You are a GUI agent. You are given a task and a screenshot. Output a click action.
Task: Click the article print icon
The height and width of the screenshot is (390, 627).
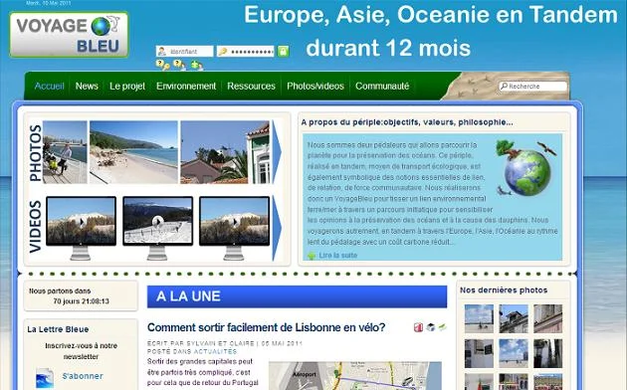coord(430,327)
